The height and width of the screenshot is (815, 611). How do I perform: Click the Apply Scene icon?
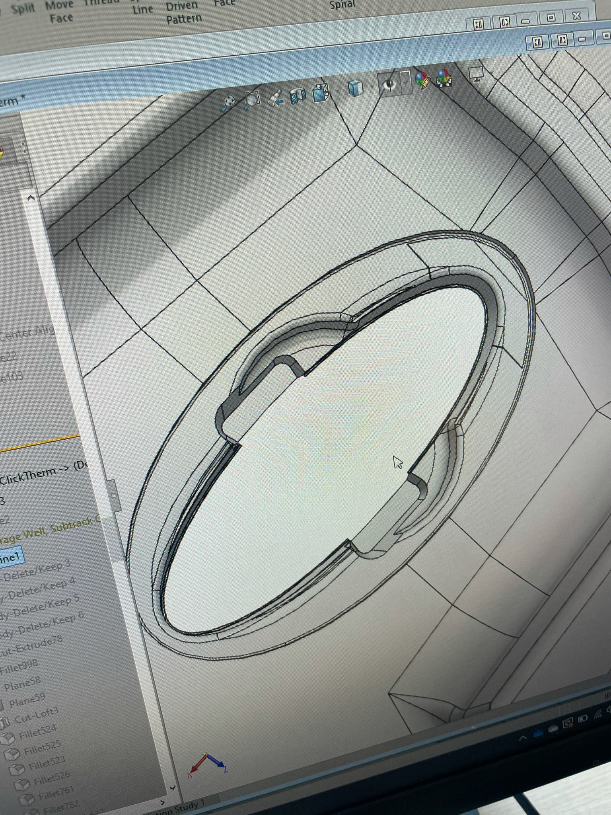[x=444, y=77]
